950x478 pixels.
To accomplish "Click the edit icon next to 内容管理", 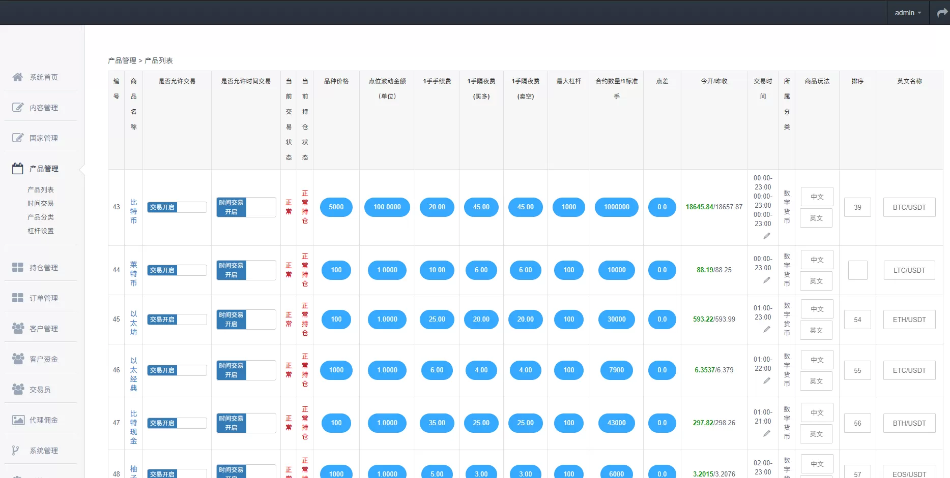I will point(18,107).
